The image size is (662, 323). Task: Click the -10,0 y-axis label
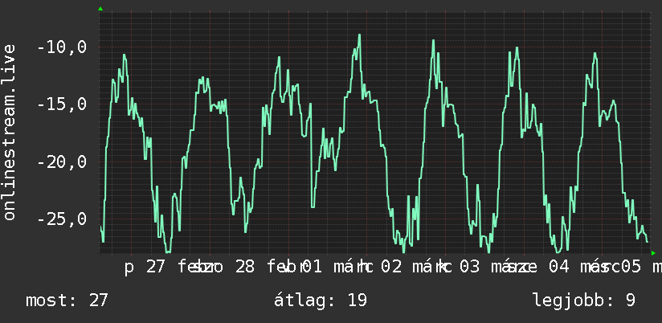(62, 47)
